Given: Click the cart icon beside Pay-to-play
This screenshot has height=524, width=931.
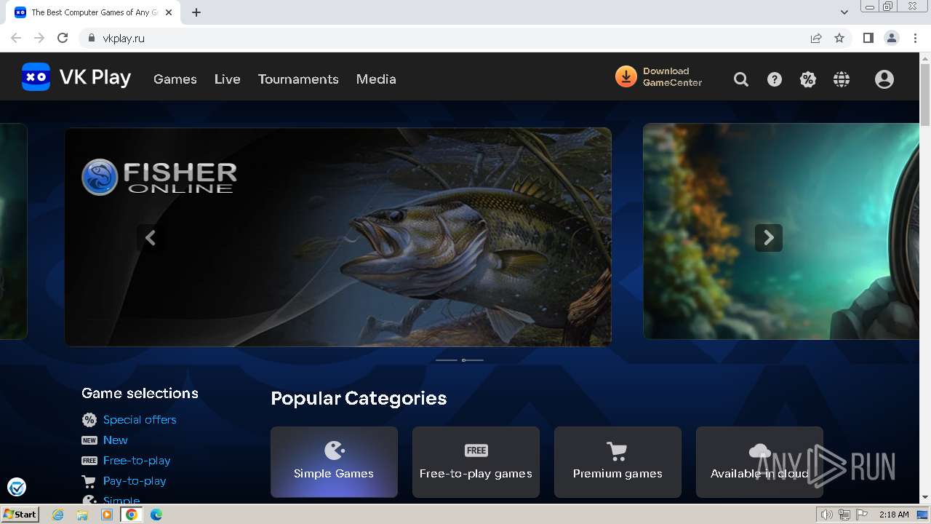Looking at the screenshot, I should coord(89,481).
